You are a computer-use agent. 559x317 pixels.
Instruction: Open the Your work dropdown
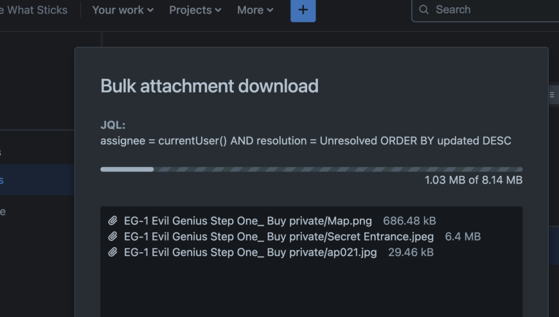pos(123,10)
